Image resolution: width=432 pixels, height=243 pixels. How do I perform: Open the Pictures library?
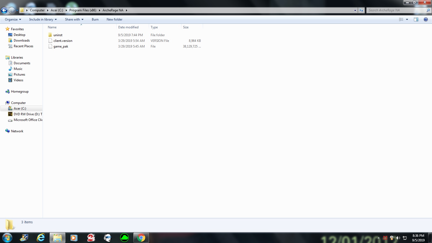19,75
